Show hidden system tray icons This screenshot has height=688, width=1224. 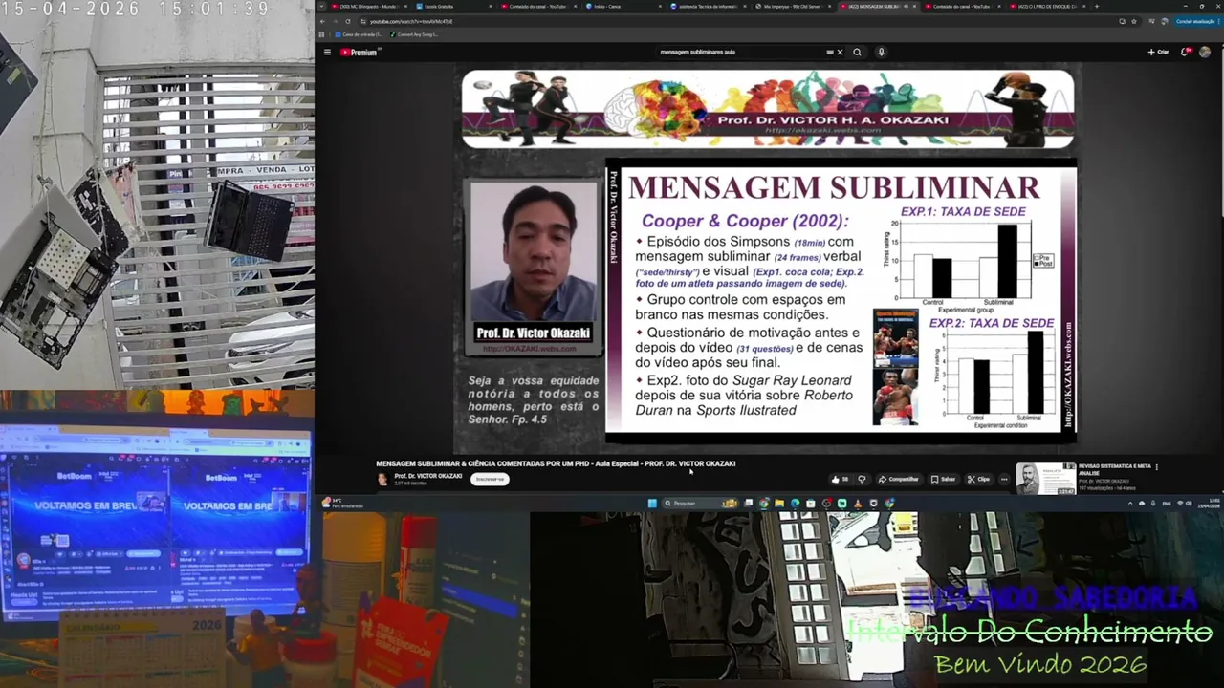coord(1130,503)
